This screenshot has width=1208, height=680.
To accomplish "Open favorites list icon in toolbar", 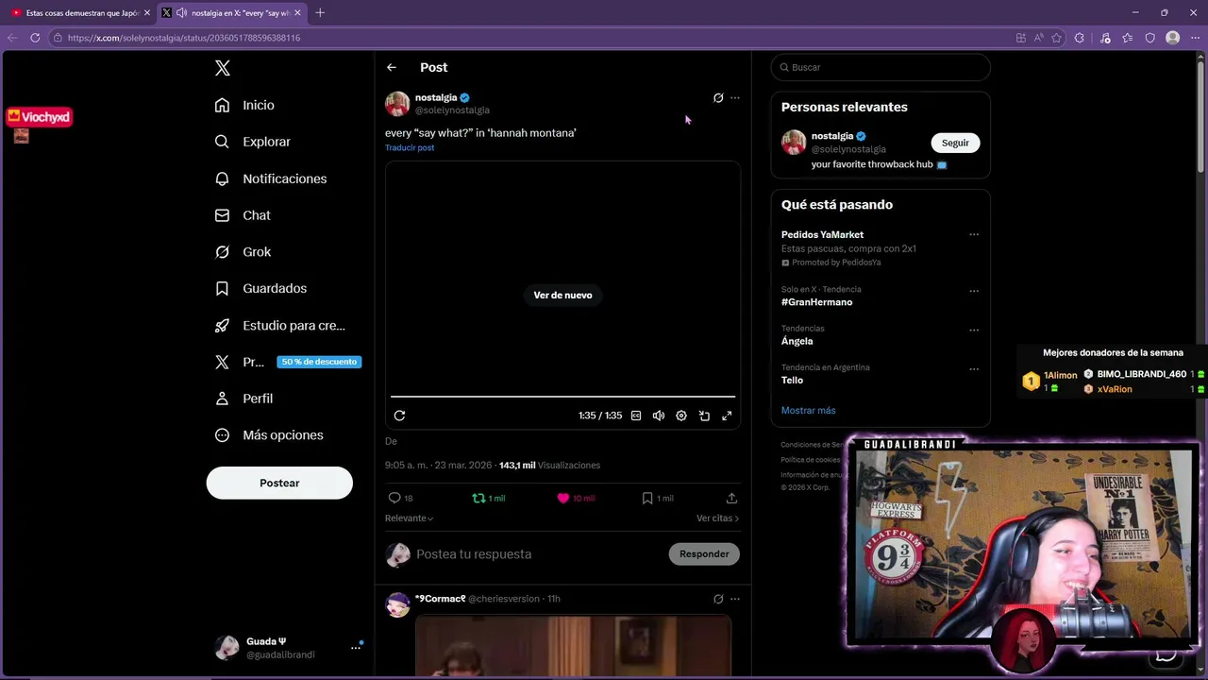I will tap(1128, 38).
